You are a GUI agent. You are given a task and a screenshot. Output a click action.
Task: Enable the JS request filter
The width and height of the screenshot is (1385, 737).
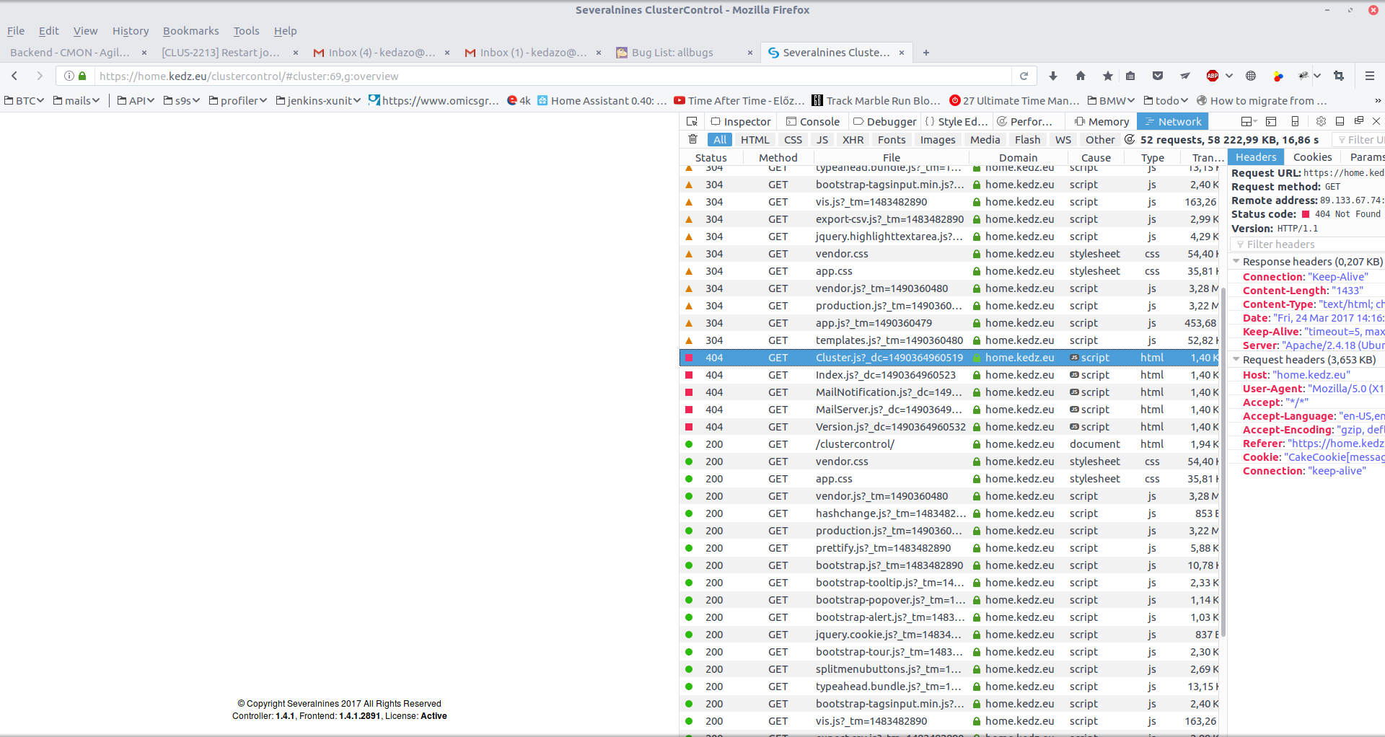click(822, 140)
